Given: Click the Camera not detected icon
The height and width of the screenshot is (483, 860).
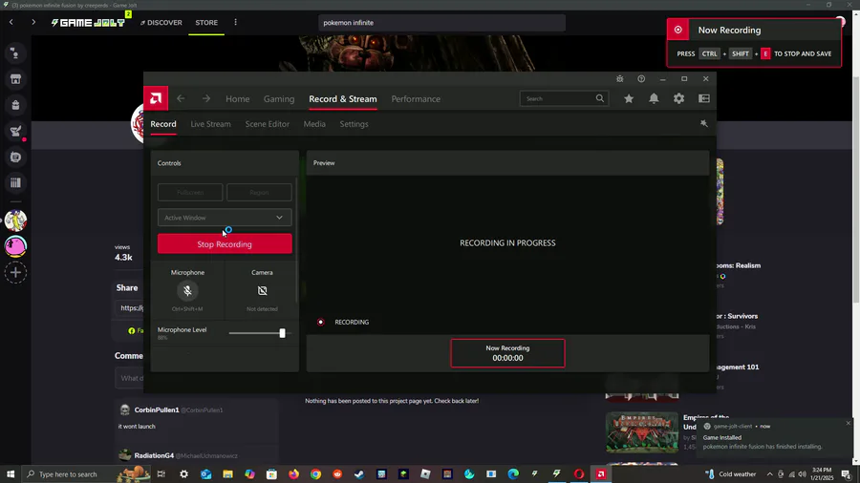Looking at the screenshot, I should pyautogui.click(x=262, y=291).
